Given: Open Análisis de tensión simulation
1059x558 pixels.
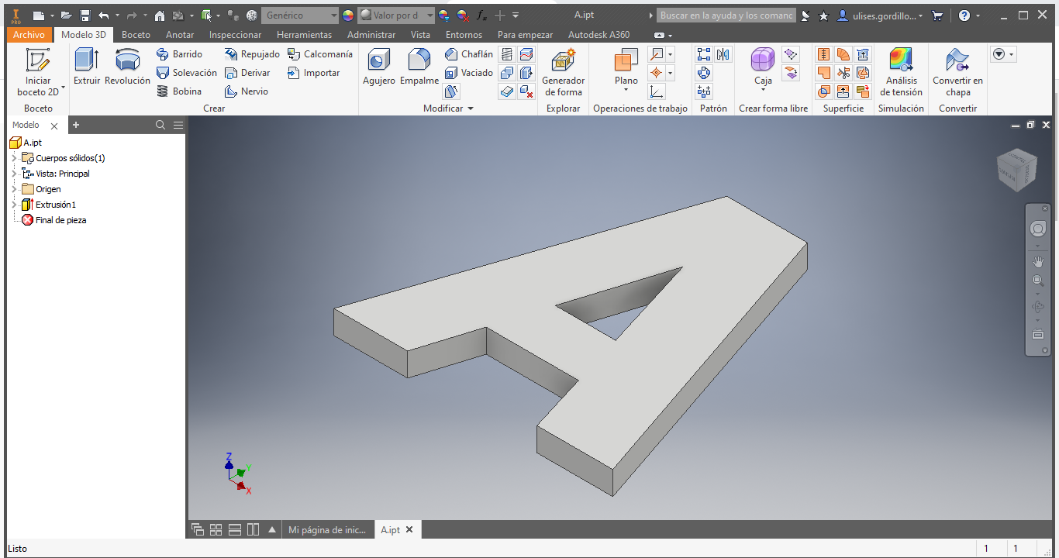Looking at the screenshot, I should 901,73.
